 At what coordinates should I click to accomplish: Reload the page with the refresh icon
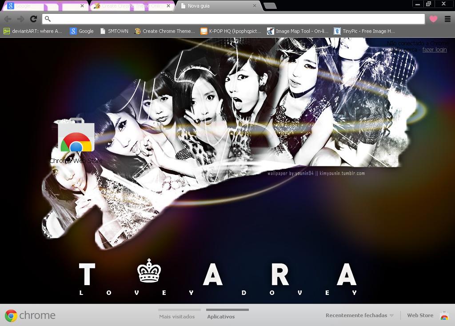coord(34,19)
